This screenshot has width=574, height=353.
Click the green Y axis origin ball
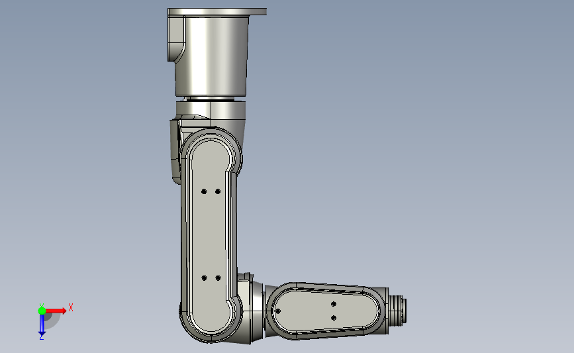coord(42,311)
